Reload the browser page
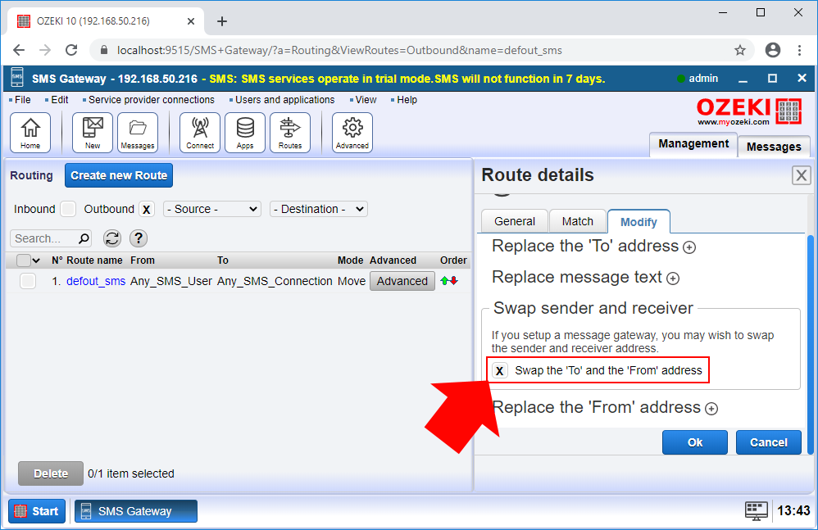This screenshot has width=818, height=530. click(x=71, y=50)
